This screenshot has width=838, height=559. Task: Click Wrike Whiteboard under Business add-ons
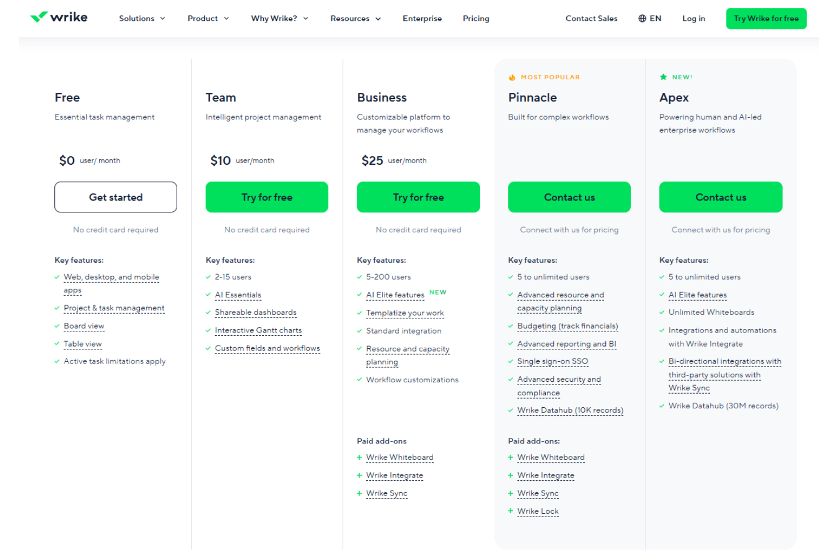tap(400, 457)
